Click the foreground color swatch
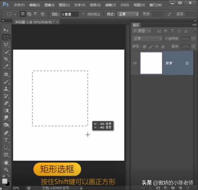Viewport: 198px width, 190px height. (x=4, y=181)
